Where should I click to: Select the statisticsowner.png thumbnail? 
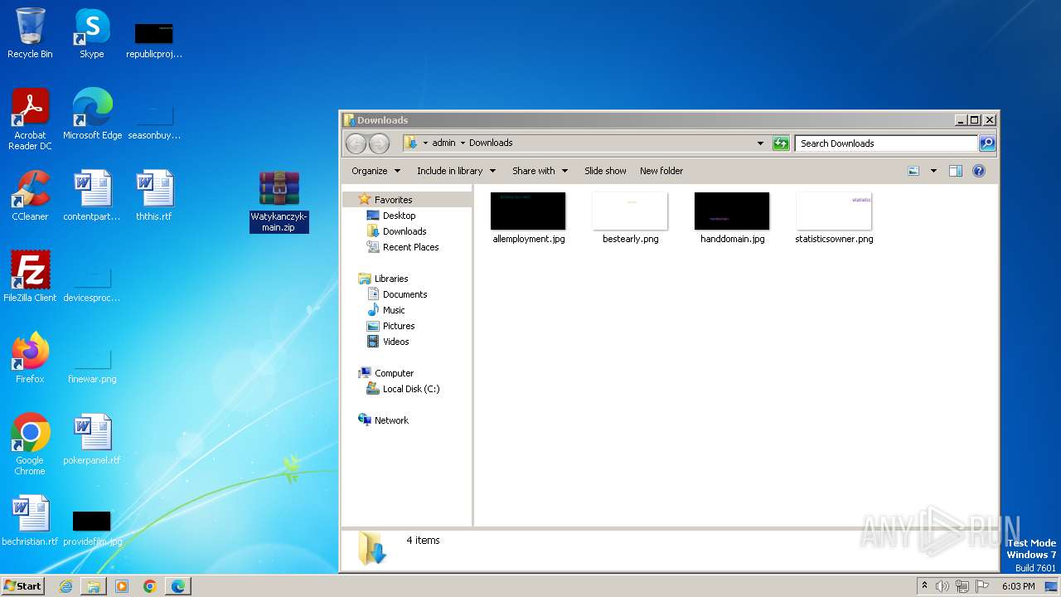[x=834, y=218]
